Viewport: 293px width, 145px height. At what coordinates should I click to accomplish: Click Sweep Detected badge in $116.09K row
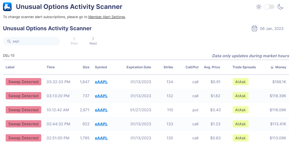click(23, 110)
